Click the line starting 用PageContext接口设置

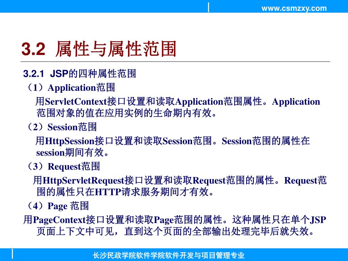pos(175,220)
